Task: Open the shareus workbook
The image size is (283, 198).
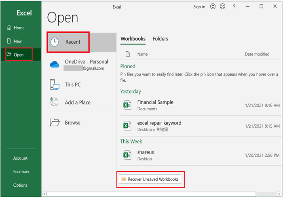Action: (x=146, y=152)
